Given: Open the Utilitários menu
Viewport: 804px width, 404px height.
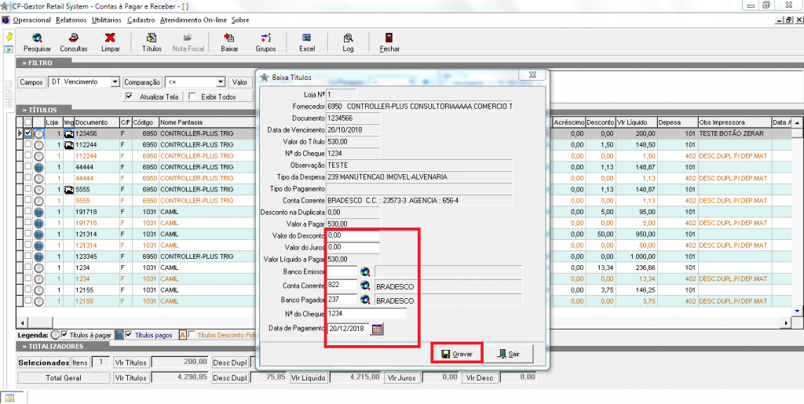Looking at the screenshot, I should point(107,20).
